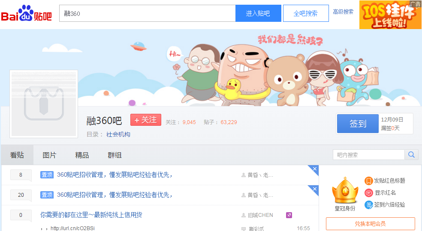The image size is (422, 231).
Task: Open the Baidu Tieba logo
Action: point(27,13)
